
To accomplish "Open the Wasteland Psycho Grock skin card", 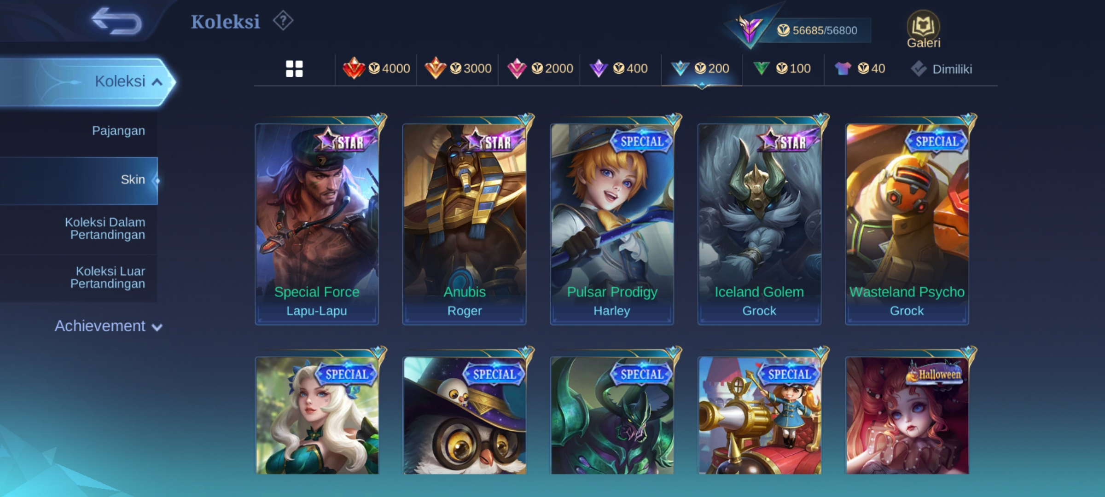I will pos(907,224).
